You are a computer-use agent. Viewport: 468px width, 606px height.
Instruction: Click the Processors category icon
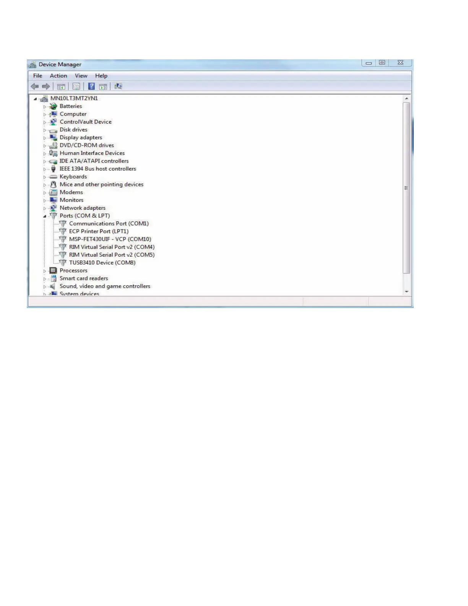pyautogui.click(x=54, y=270)
